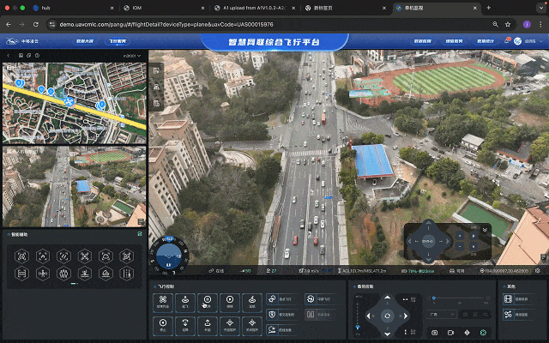549x343 pixels.
Task: Click the secondary camera thumbnail view
Action: 74,187
